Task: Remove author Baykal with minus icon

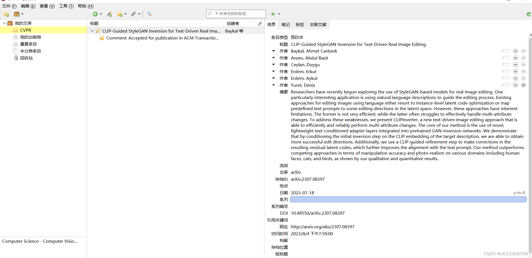Action: [x=516, y=51]
